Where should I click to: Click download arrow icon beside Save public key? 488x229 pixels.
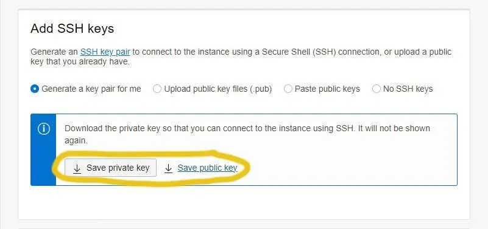click(x=168, y=168)
